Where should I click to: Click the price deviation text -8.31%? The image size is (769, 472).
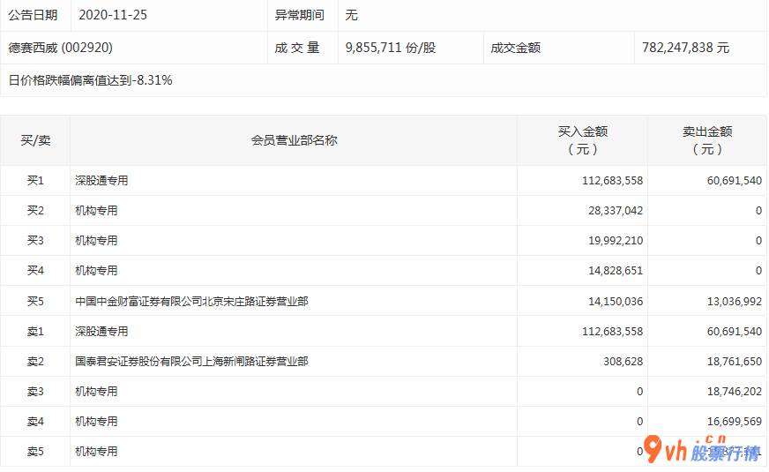tap(153, 80)
